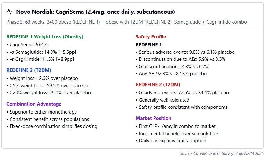268x159 pixels.
Task: Click the vs Semaglutide 14.9% line
Action: (x=41, y=52)
